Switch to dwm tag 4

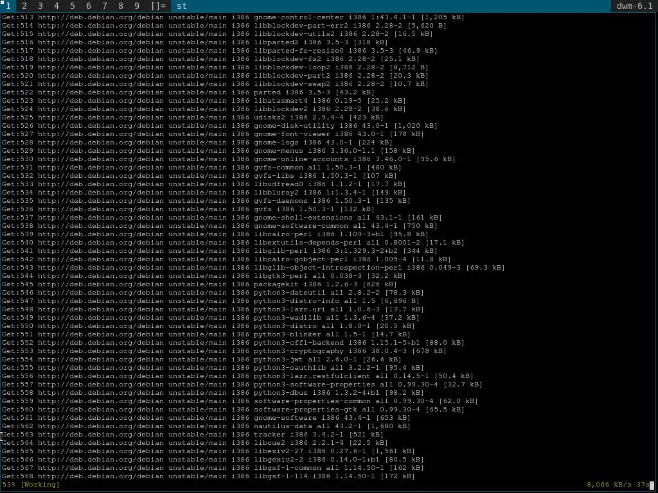coord(57,6)
